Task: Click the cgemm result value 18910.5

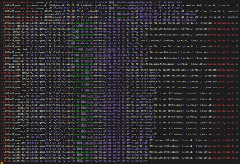Action: click(150, 137)
